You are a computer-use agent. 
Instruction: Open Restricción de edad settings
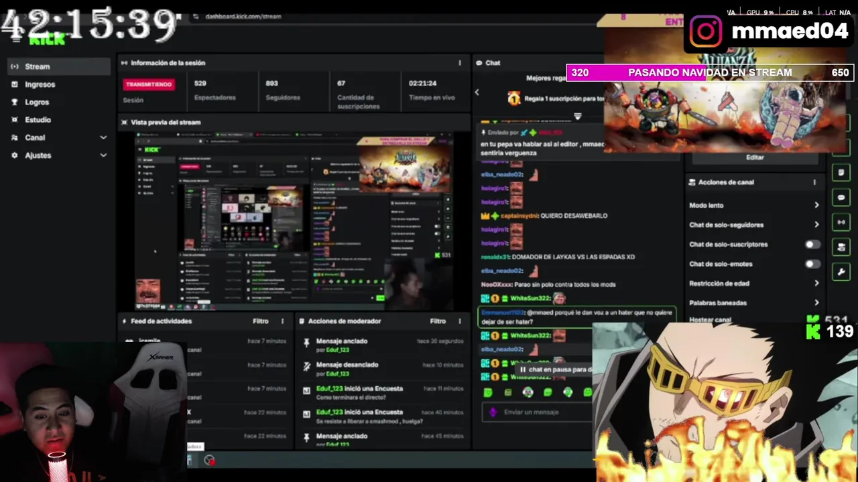(754, 283)
